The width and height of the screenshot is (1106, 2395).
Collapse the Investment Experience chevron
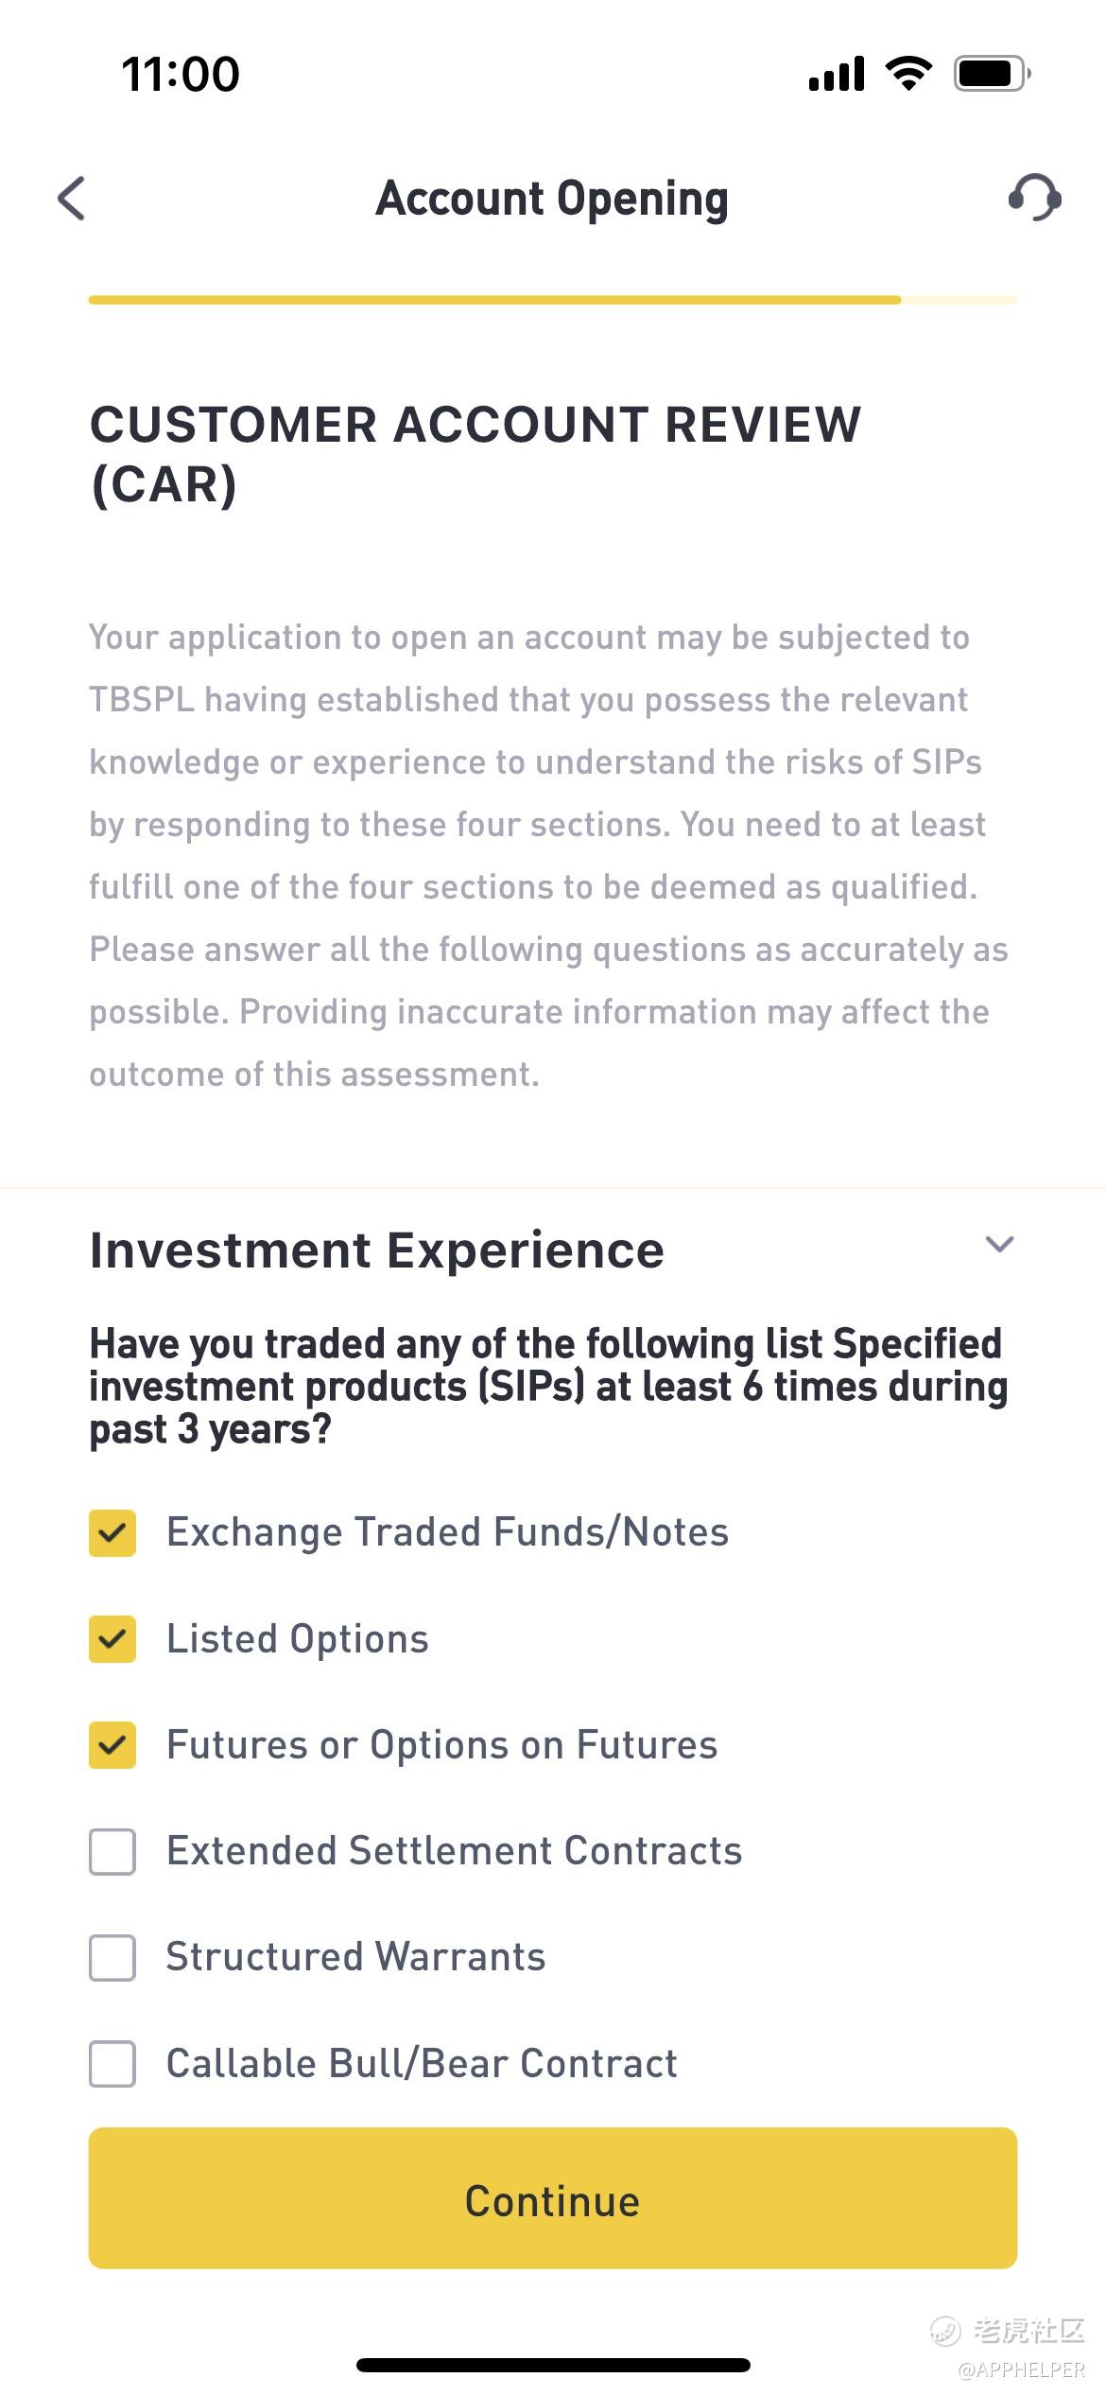[999, 1244]
